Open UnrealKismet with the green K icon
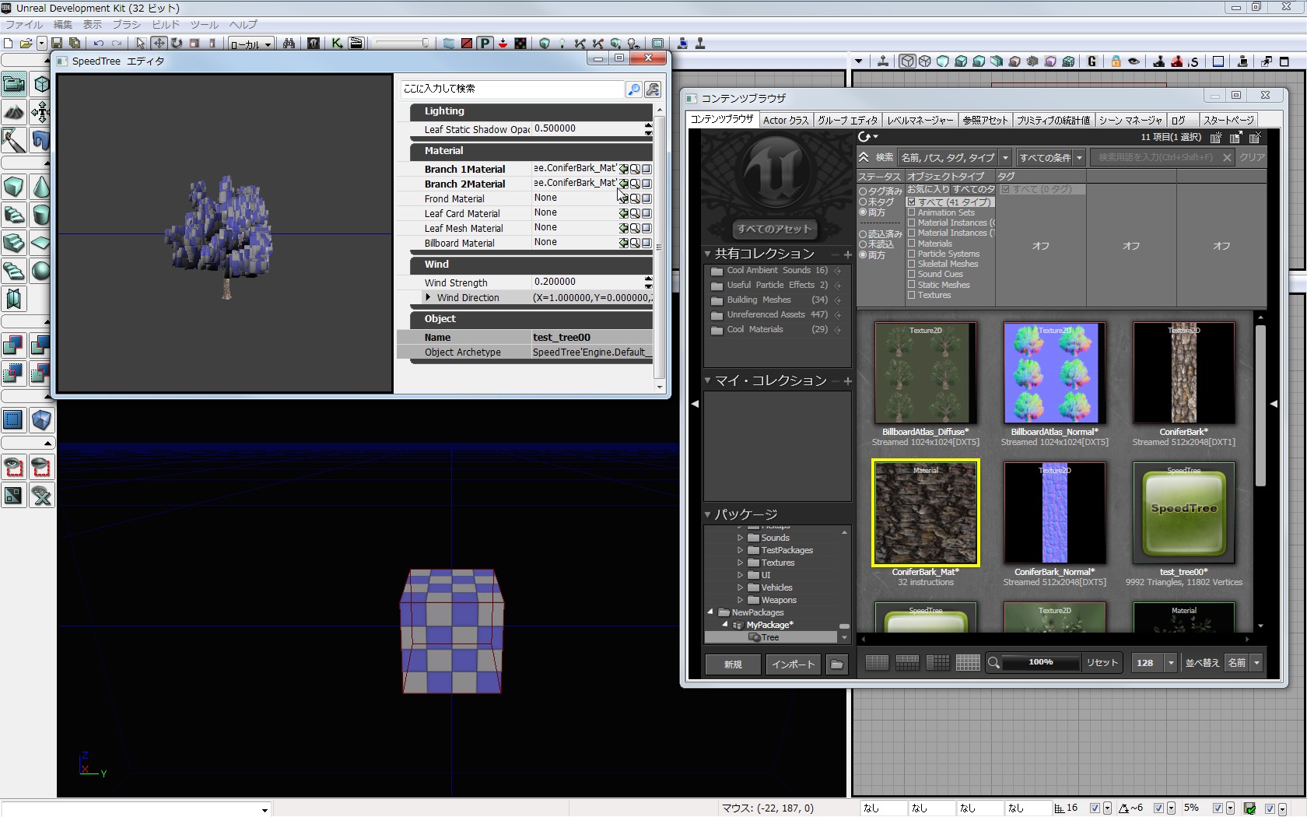The width and height of the screenshot is (1307, 817). coord(337,44)
